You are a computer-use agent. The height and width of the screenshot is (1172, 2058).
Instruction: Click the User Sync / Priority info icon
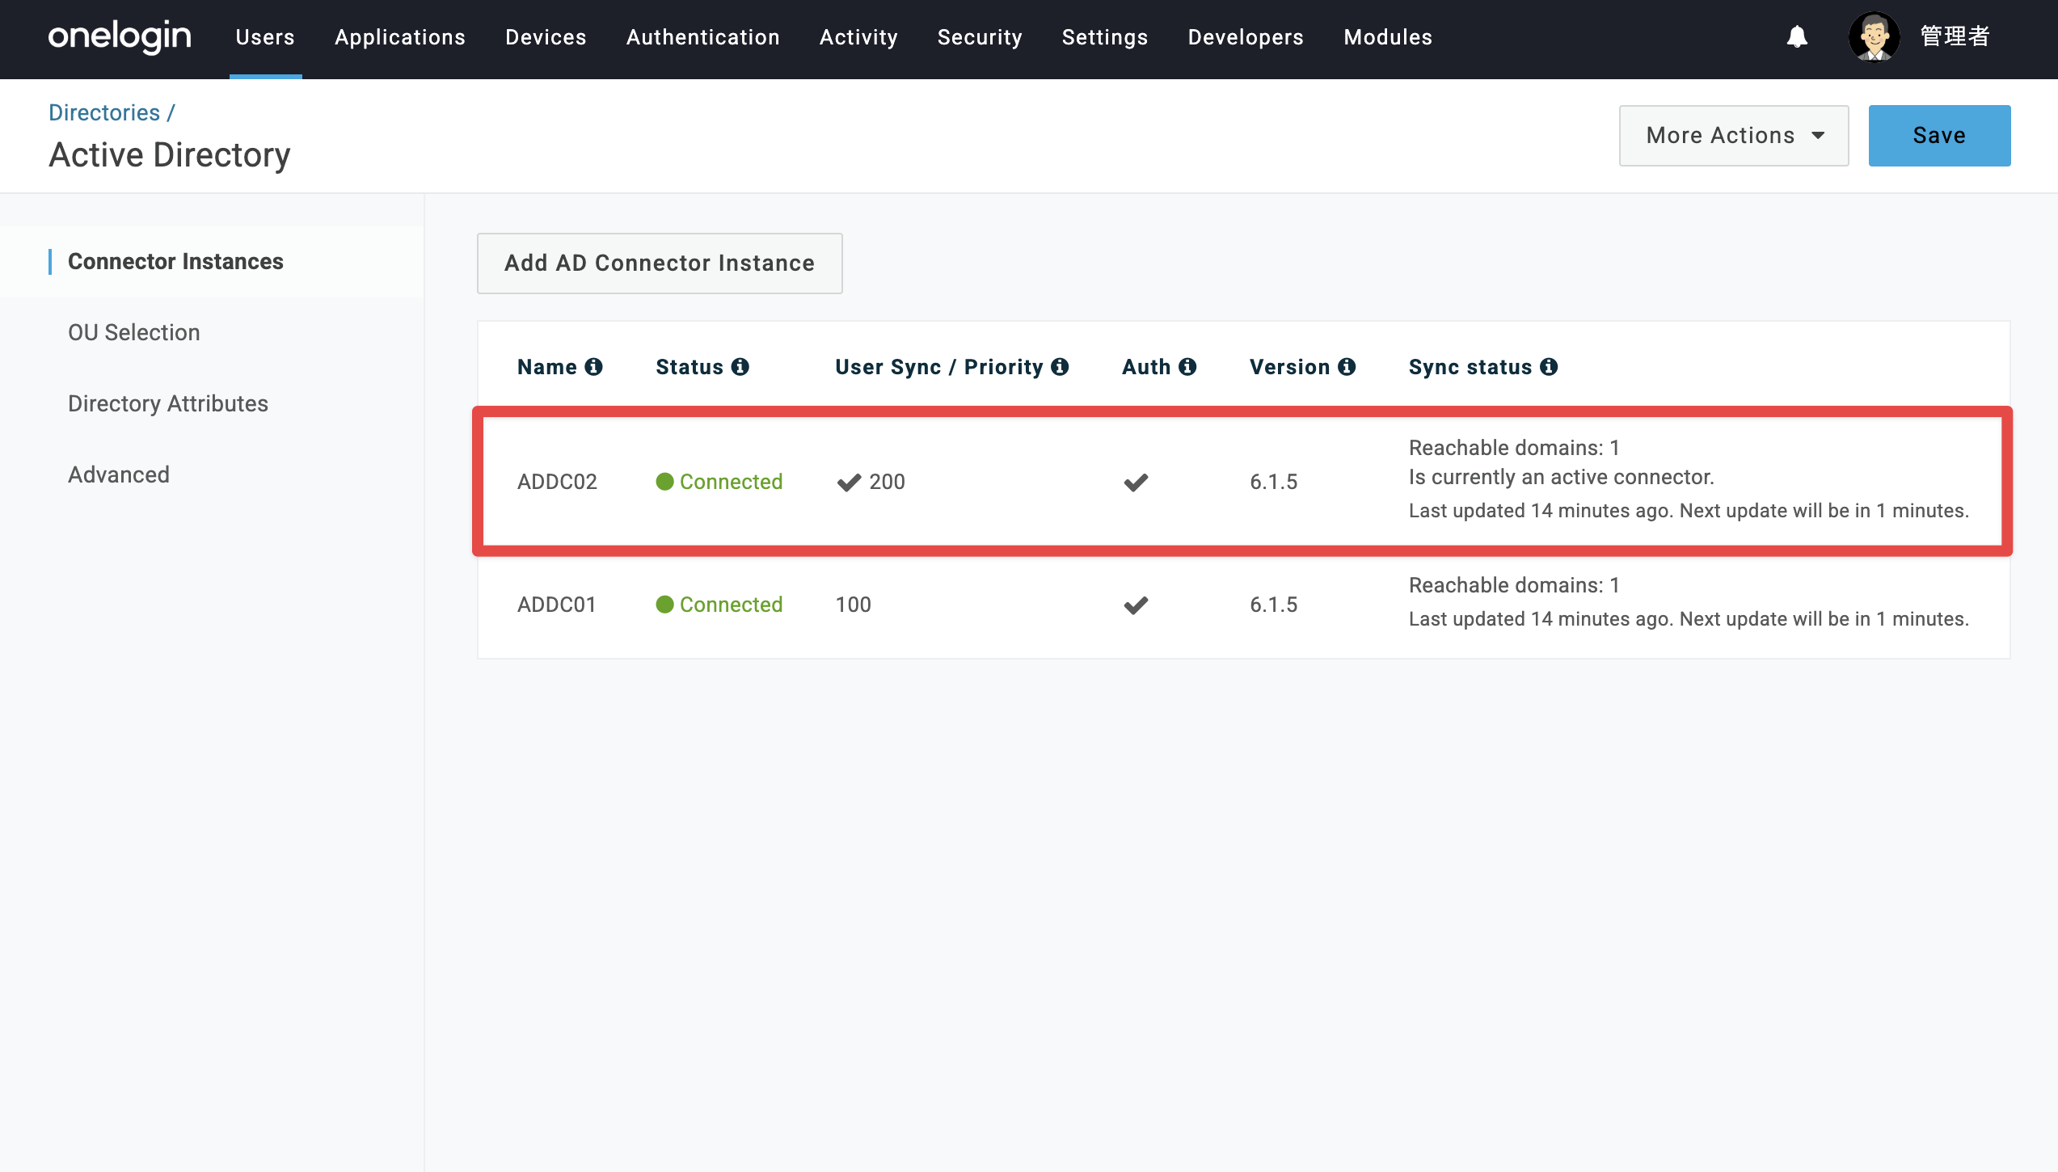coord(1060,367)
